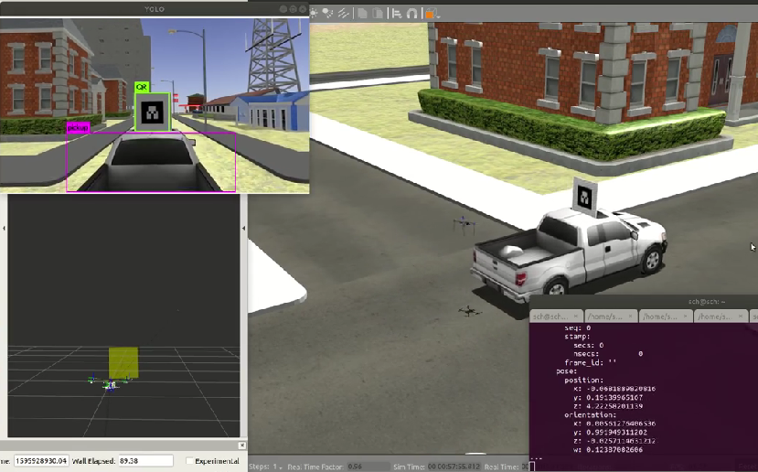Collapse the right side panel of RViz view
This screenshot has height=472, width=758.
[243, 228]
